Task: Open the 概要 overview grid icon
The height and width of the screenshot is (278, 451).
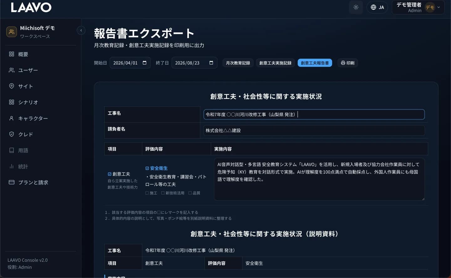Action: click(12, 54)
